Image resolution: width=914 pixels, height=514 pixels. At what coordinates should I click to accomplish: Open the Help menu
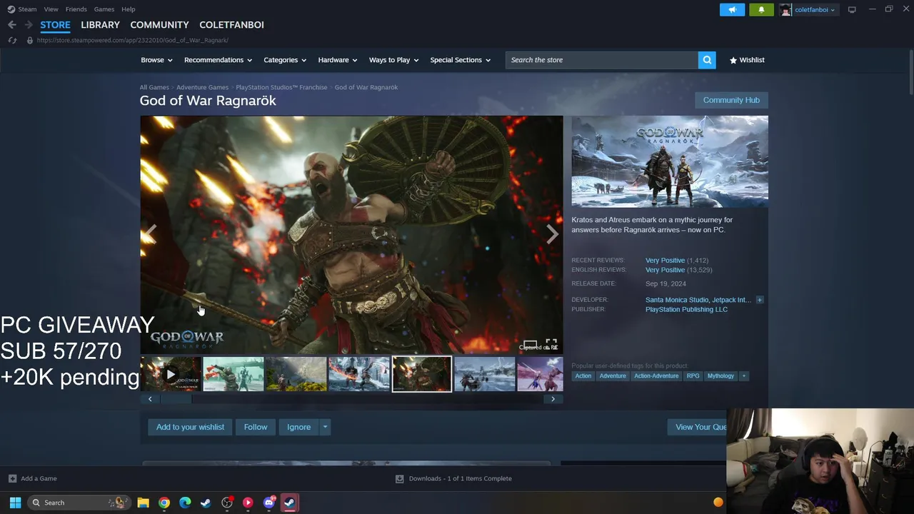(x=128, y=9)
